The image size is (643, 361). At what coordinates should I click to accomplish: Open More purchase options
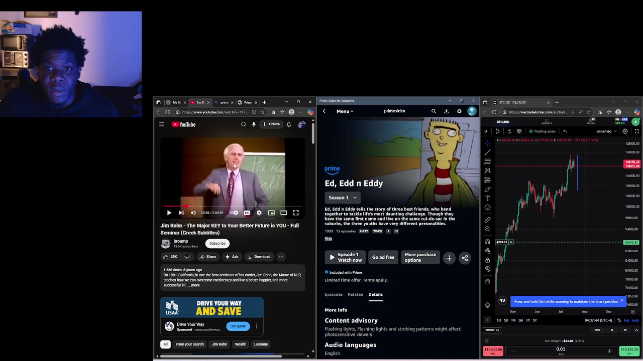tap(420, 257)
